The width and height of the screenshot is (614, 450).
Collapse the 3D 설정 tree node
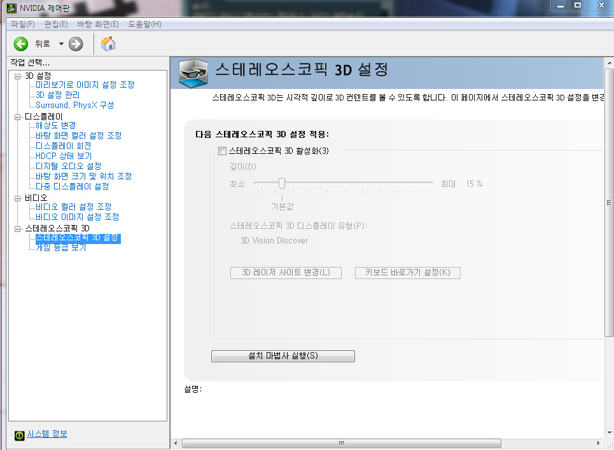coord(17,76)
